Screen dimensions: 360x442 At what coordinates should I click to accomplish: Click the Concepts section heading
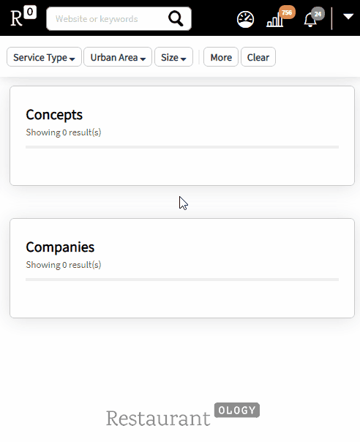(x=54, y=115)
